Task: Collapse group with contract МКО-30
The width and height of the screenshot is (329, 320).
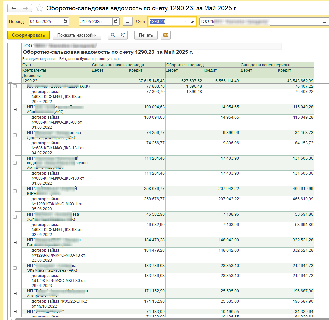Action: (x=15, y=268)
